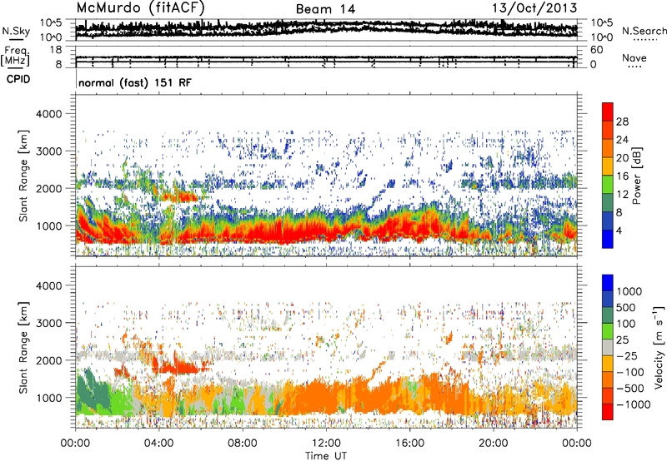
Task: Click the 'N.Sky' legend label
Action: (16, 31)
